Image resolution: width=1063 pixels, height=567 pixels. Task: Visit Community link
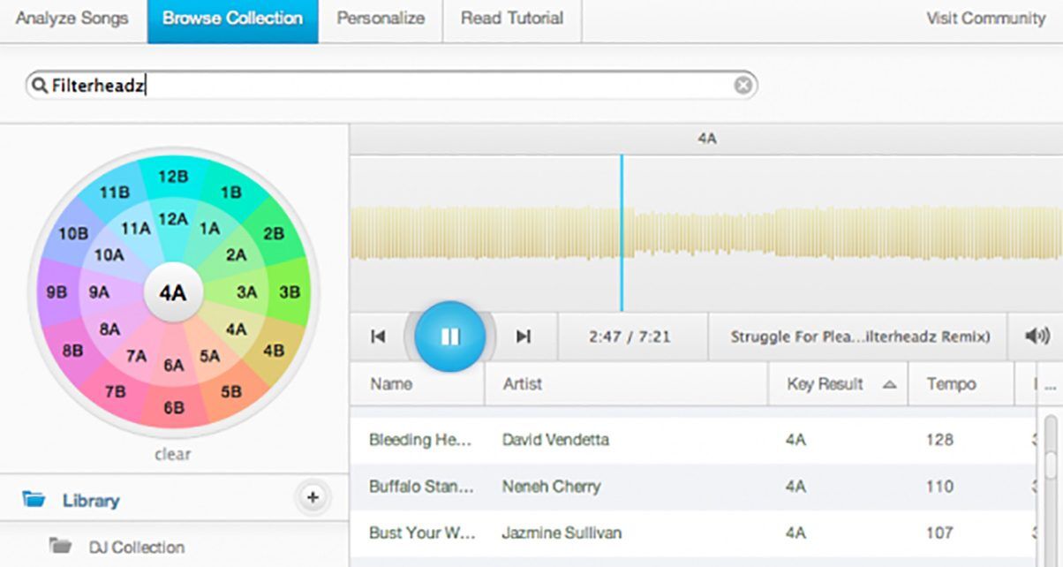(985, 19)
